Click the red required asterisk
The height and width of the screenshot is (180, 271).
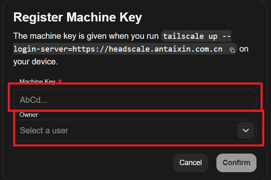60,82
